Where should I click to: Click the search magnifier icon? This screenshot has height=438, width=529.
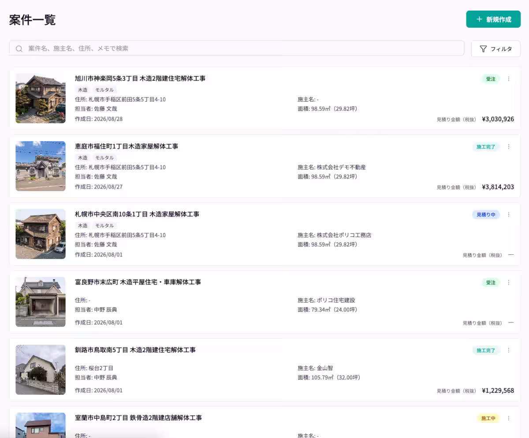coord(19,48)
